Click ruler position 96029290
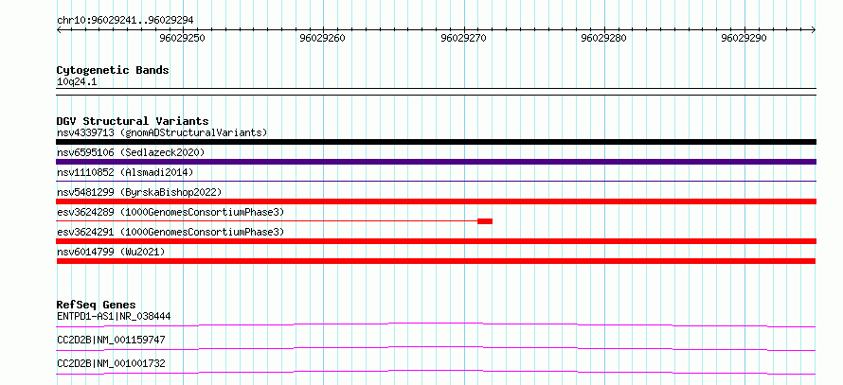The image size is (843, 385). tap(744, 38)
